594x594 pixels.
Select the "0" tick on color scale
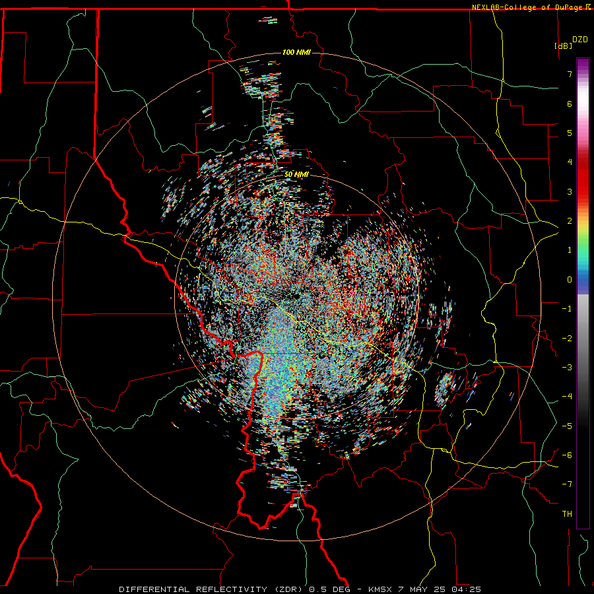[x=570, y=280]
